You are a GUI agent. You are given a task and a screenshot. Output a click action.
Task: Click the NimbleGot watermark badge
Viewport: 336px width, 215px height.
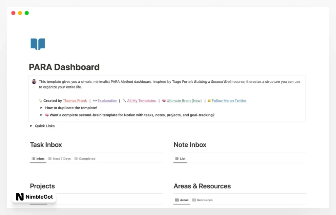click(34, 197)
